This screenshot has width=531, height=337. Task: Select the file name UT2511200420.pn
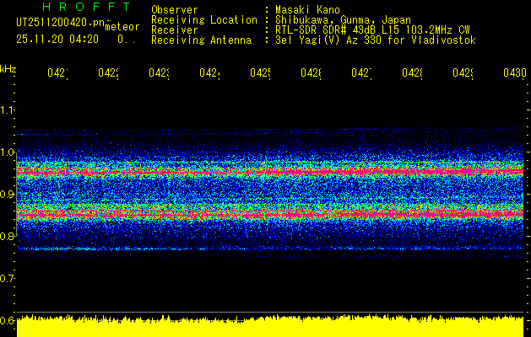click(61, 22)
